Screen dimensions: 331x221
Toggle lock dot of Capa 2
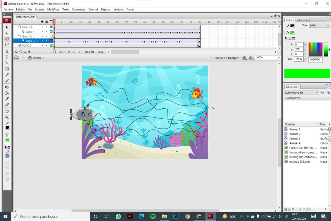pyautogui.click(x=47, y=41)
